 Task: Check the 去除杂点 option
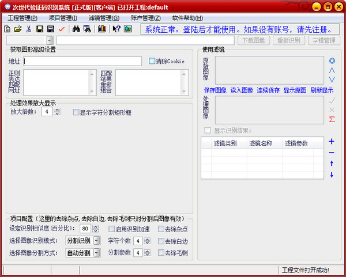click(161, 229)
